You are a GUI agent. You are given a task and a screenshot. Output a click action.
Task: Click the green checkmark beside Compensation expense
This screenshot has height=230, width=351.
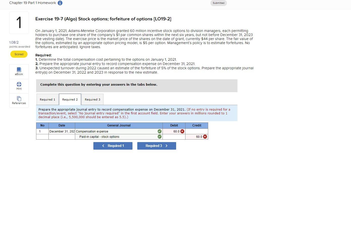click(x=159, y=131)
